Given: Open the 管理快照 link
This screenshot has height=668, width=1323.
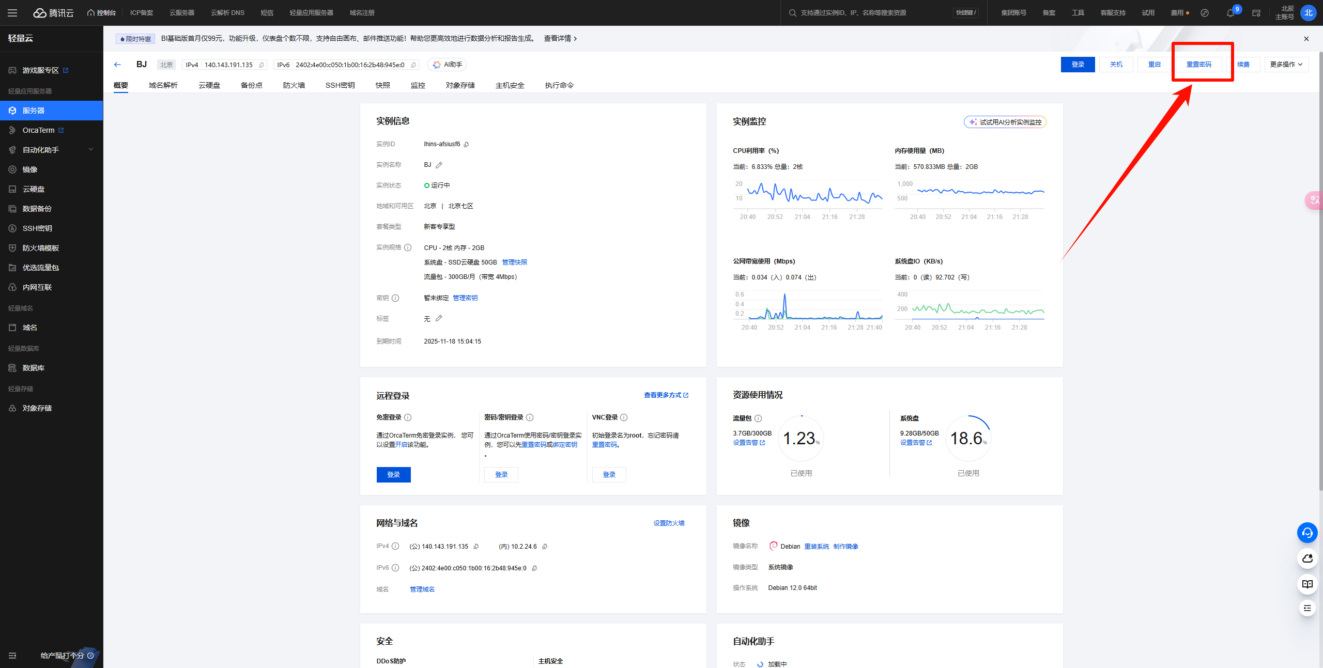Looking at the screenshot, I should (x=514, y=262).
